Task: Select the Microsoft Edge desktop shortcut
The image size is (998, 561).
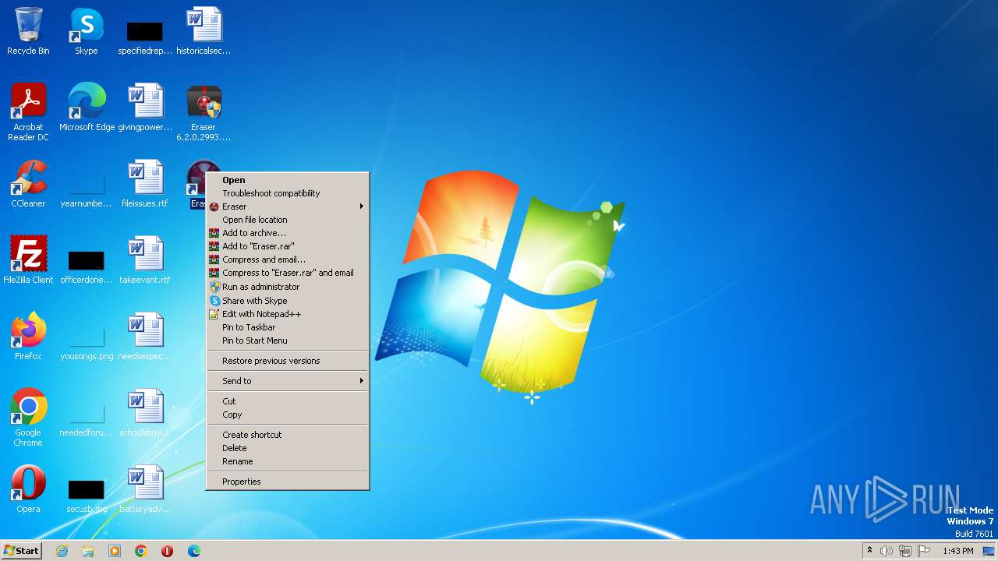Action: pos(87,107)
